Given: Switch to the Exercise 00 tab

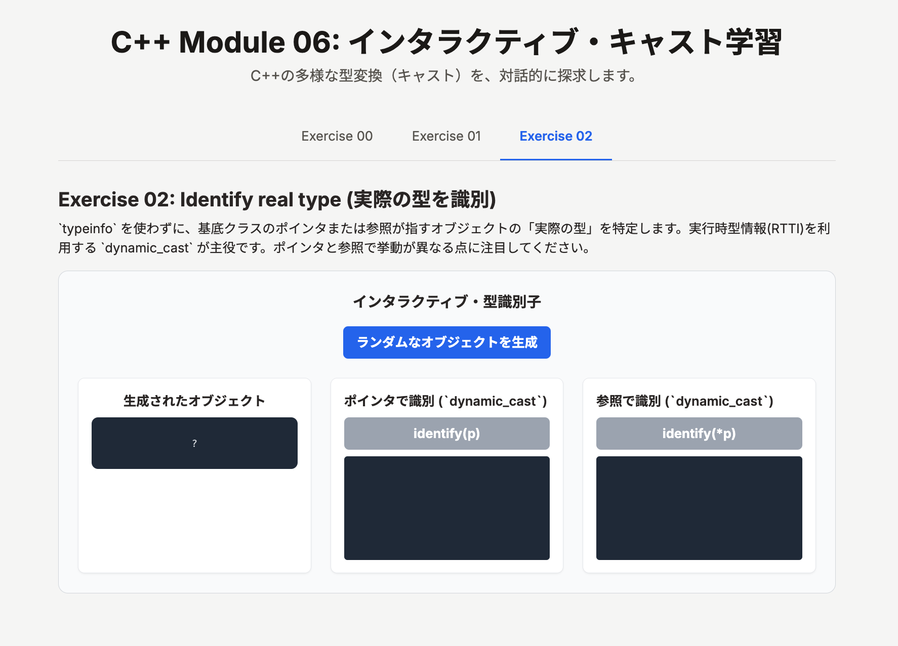Looking at the screenshot, I should 337,136.
